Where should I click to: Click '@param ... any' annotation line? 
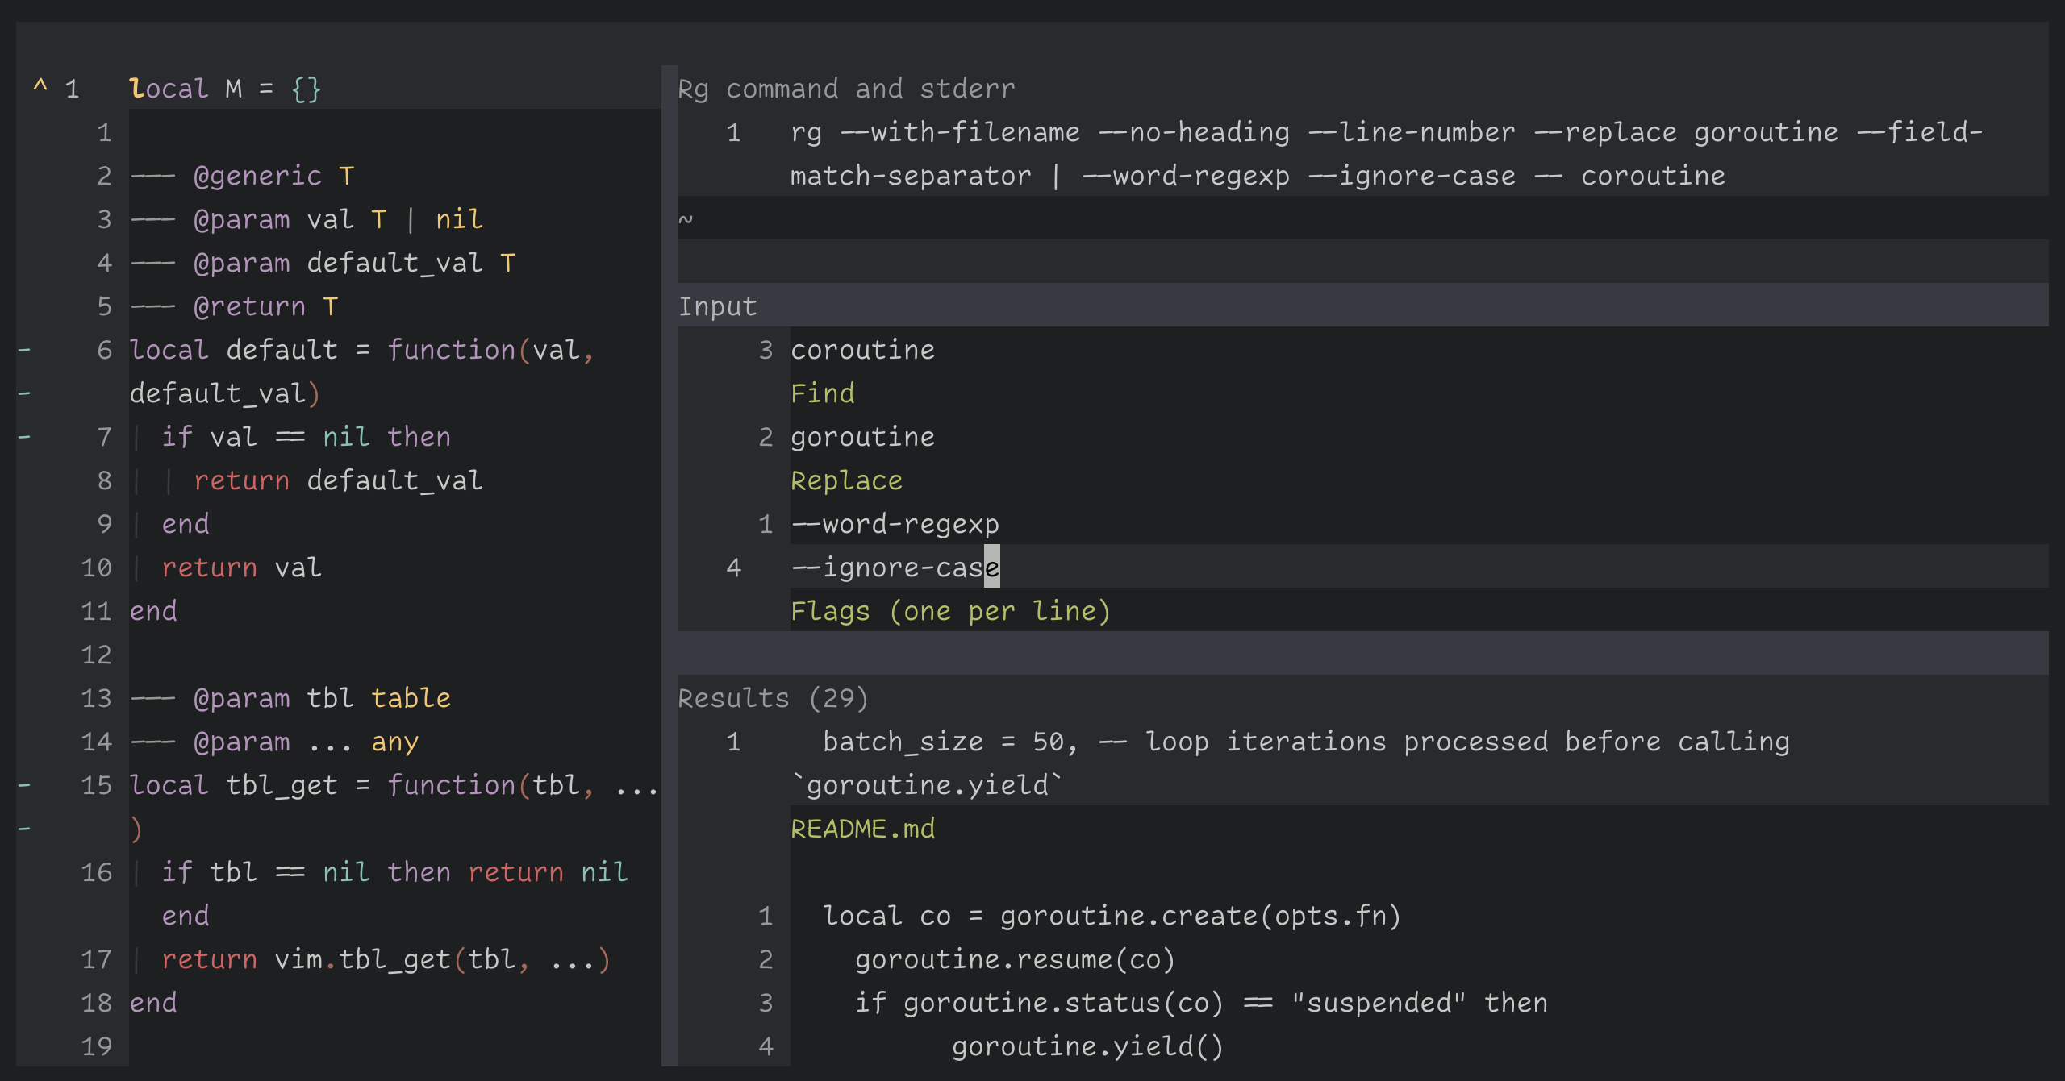click(x=274, y=742)
